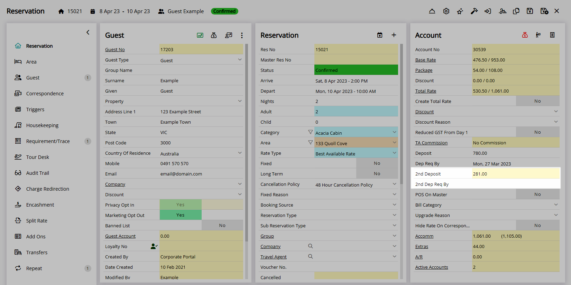
Task: Click the Category filter funnel icon
Action: pyautogui.click(x=310, y=132)
